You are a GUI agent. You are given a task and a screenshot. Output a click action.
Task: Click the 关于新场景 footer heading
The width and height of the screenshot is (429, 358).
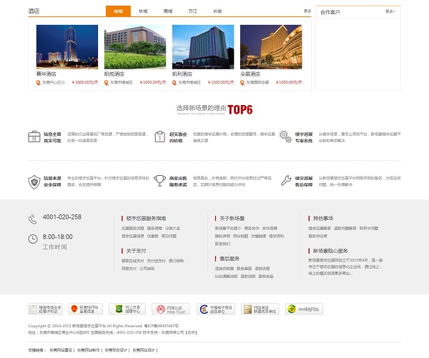point(232,218)
